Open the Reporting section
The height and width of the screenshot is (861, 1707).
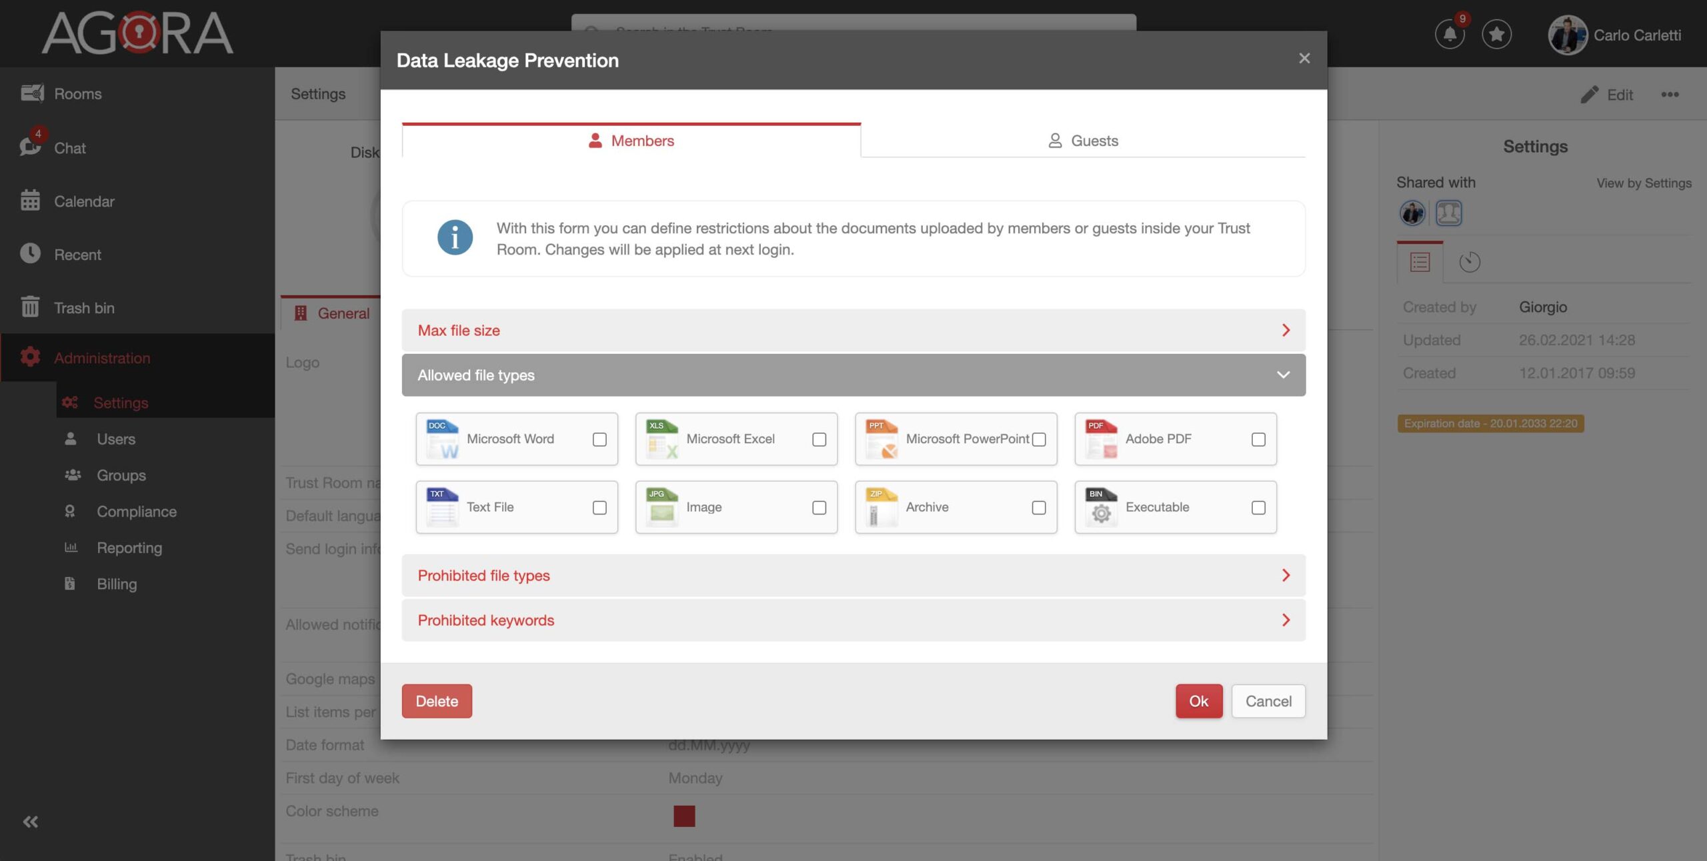point(129,547)
